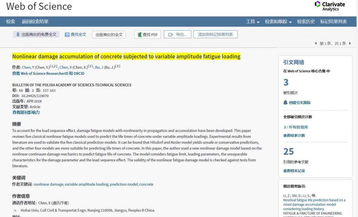Screen dimensions: 358x217
Task: Open 检索历史
Action: coord(306,22)
